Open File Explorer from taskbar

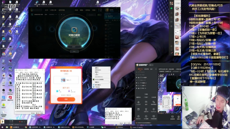click(7, 127)
